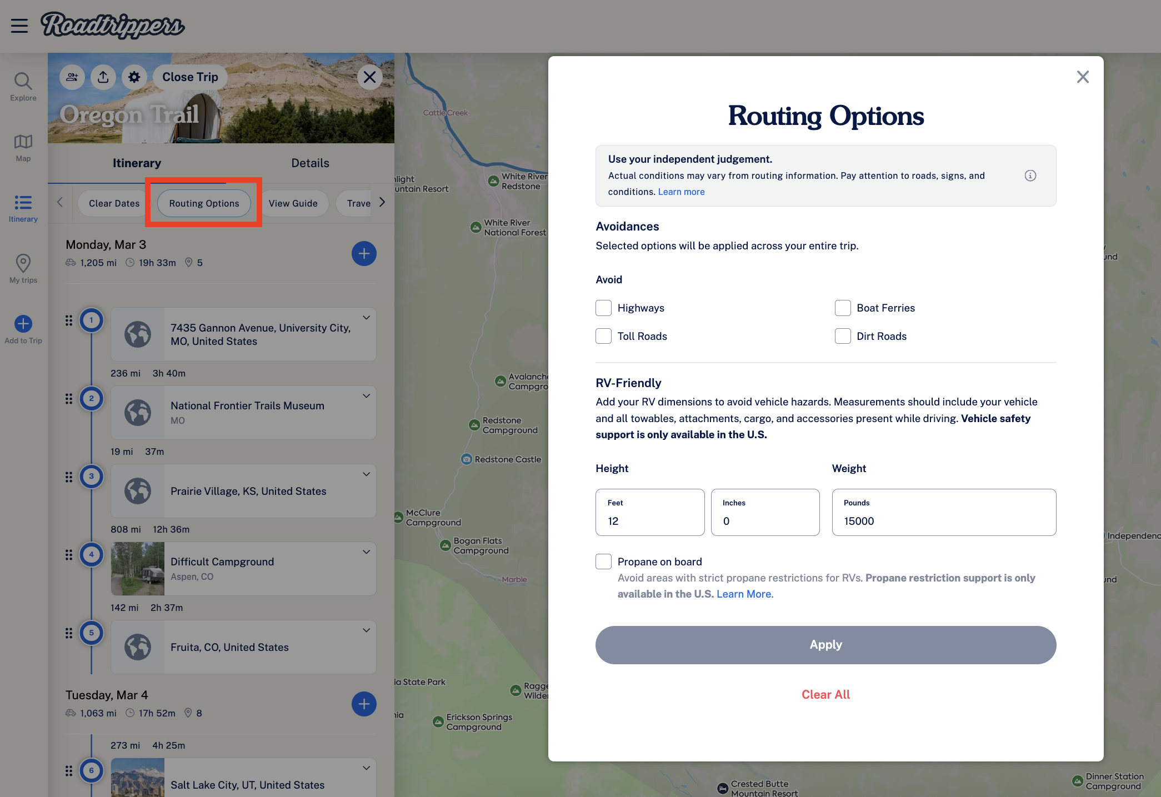Switch to the Details tab
Screen dimensions: 1161x797
tap(310, 163)
